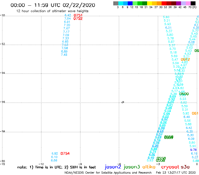
Task: Click the timestamp 'Feb 23 13:27:17 UTC 2020'
Action: coord(176,173)
